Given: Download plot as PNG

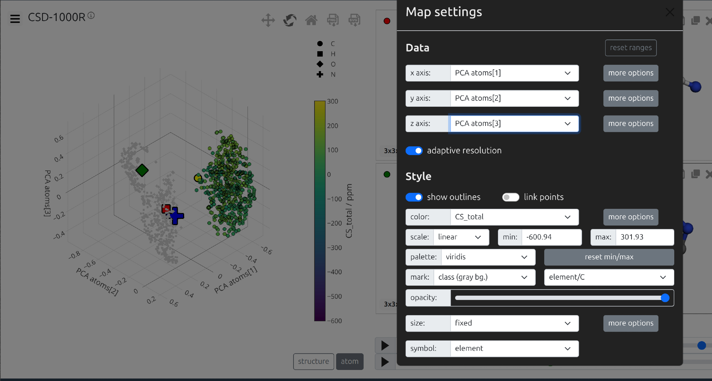Looking at the screenshot, I should tap(333, 20).
